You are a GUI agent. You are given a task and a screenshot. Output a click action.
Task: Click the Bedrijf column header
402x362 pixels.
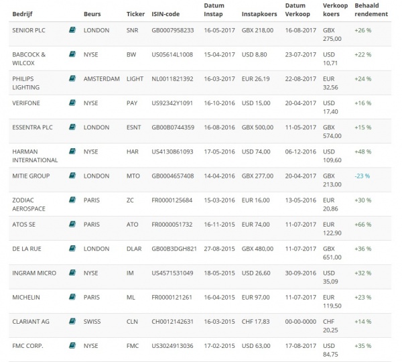point(22,14)
